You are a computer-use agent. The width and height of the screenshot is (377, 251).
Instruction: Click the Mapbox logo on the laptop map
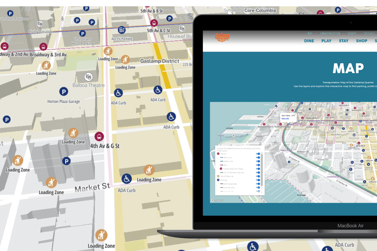[217, 201]
